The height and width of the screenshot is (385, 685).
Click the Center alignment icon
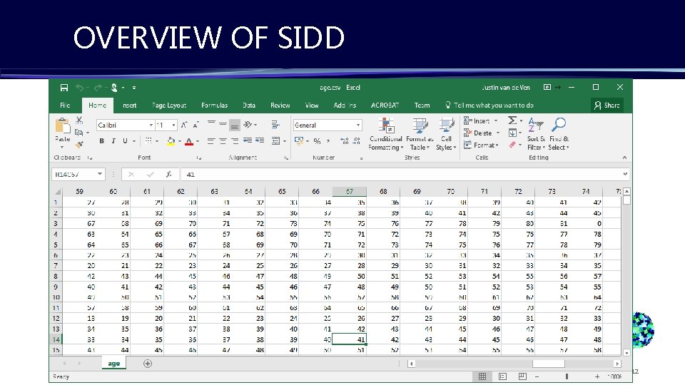pyautogui.click(x=223, y=140)
